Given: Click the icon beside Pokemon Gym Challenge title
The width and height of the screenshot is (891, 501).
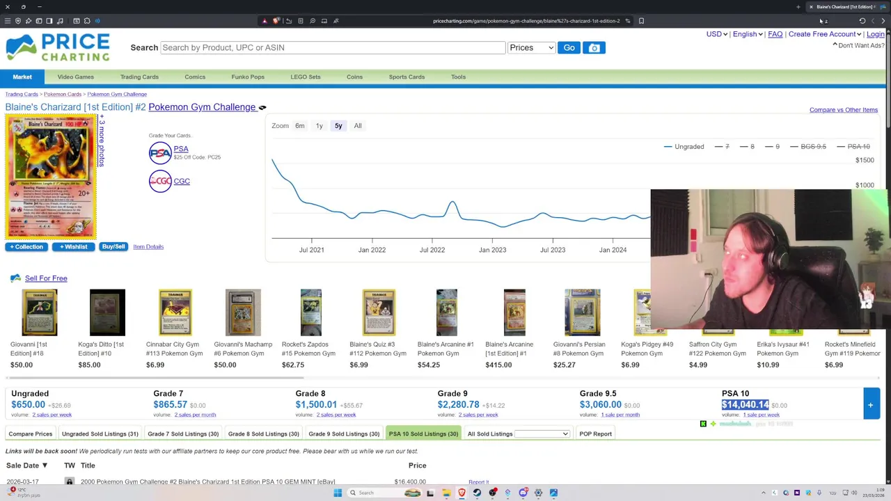Looking at the screenshot, I should tap(262, 108).
